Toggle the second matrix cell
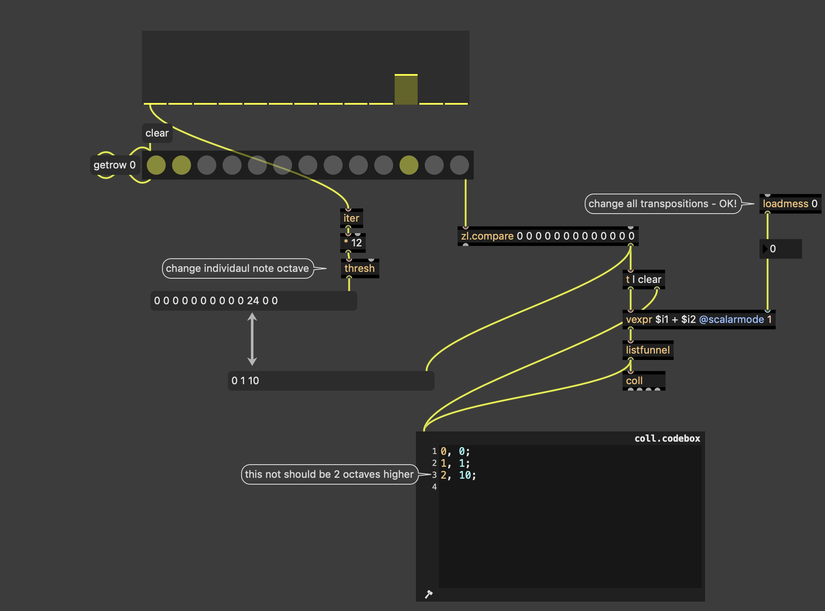Viewport: 825px width, 611px height. tap(182, 165)
